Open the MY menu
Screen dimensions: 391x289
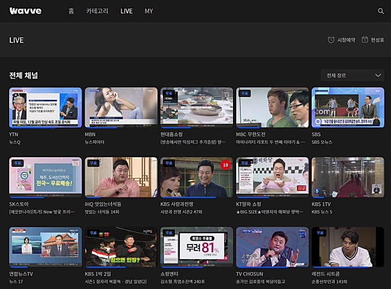pyautogui.click(x=149, y=11)
